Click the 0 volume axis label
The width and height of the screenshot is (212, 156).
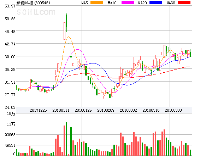point(14,154)
